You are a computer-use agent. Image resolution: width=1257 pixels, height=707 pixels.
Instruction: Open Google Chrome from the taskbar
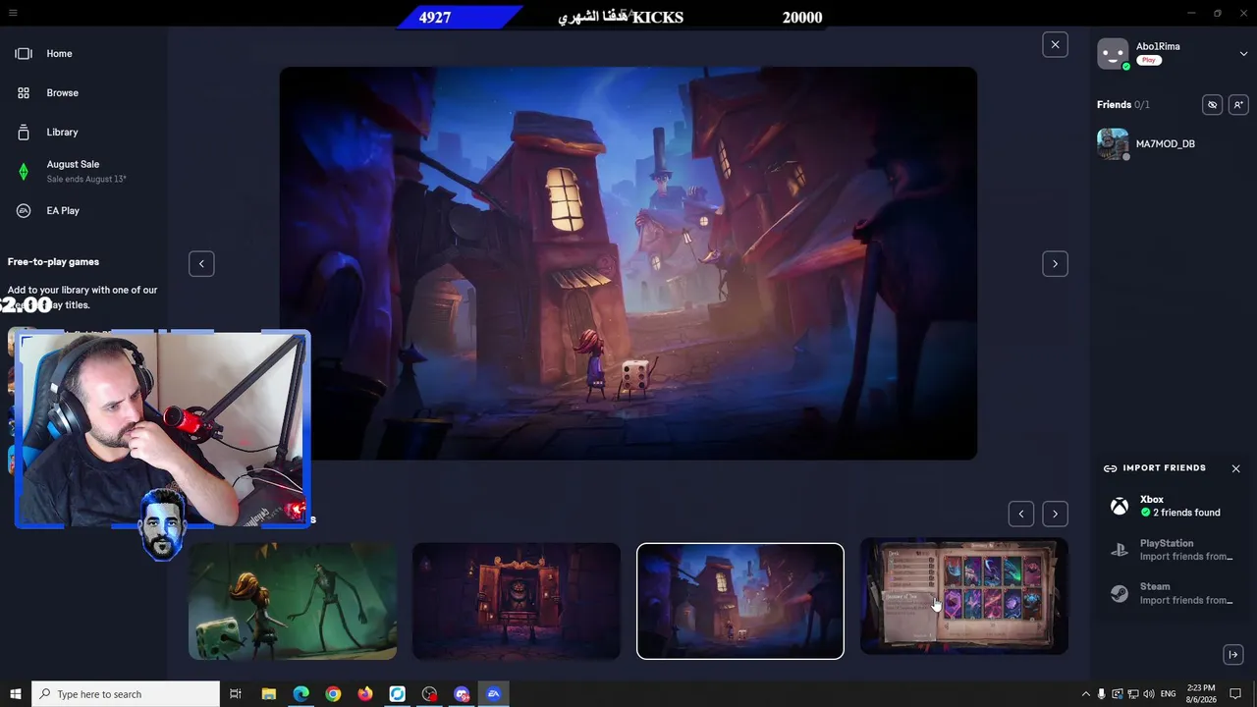click(333, 694)
